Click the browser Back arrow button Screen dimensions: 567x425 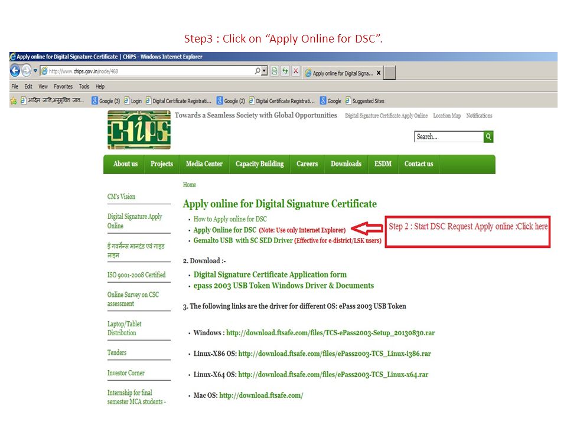click(15, 70)
